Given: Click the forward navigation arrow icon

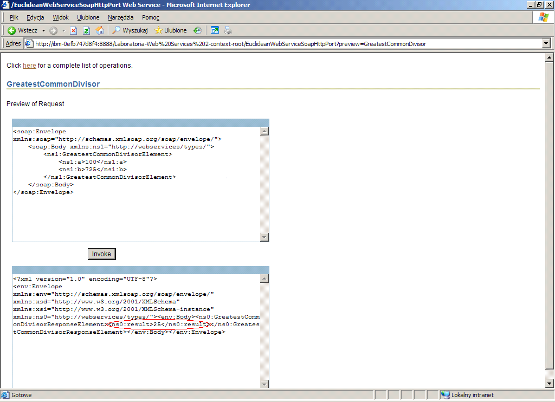Looking at the screenshot, I should (x=54, y=31).
